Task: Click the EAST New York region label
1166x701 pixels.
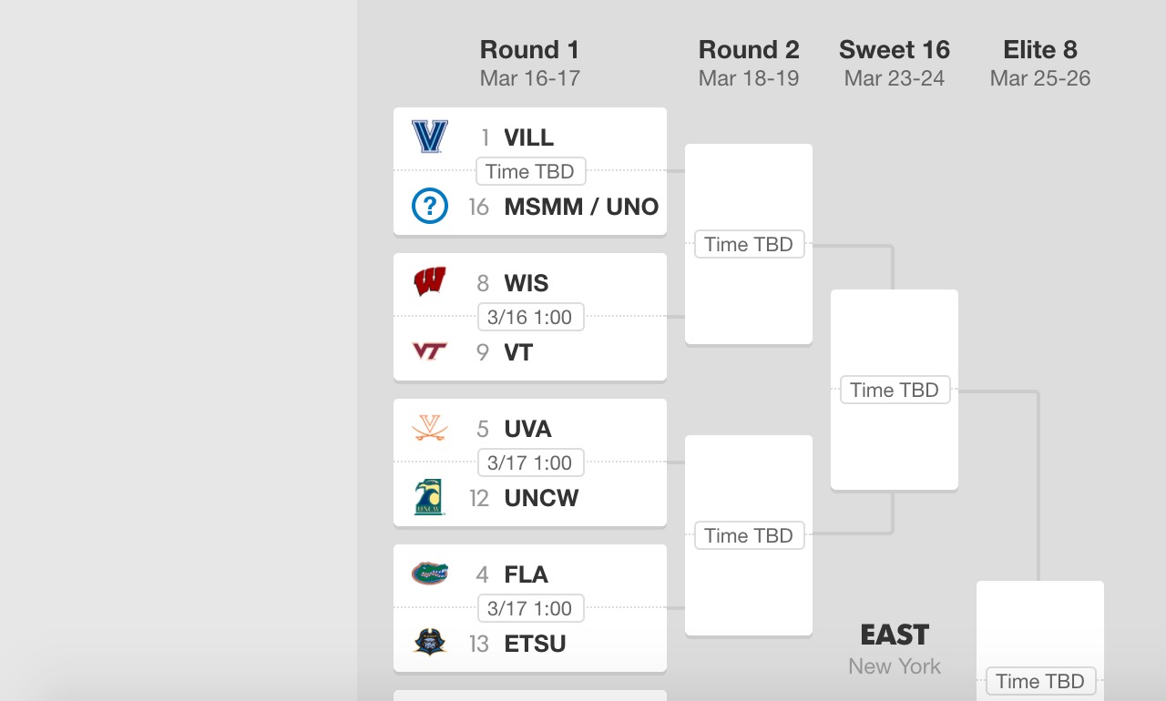Action: 895,649
